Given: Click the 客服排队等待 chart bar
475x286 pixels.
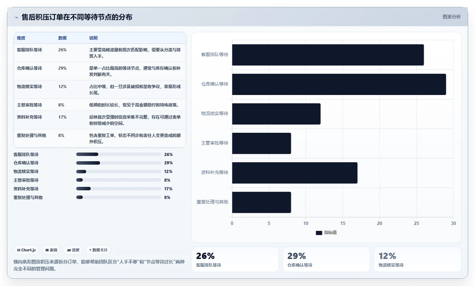Looking at the screenshot, I should click(x=328, y=55).
